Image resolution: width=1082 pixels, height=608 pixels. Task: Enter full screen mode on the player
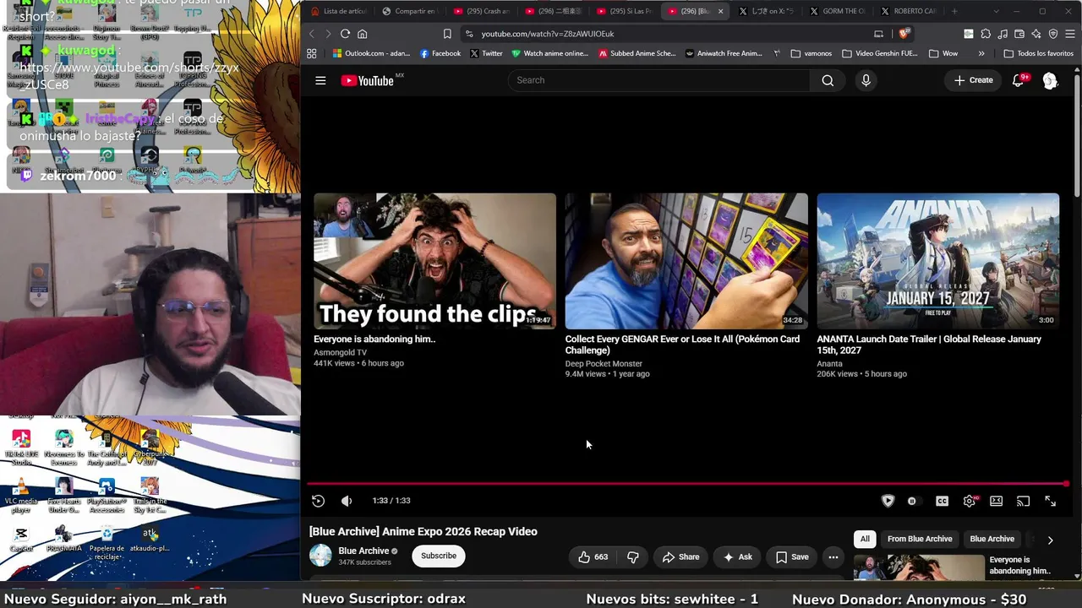pyautogui.click(x=1050, y=501)
